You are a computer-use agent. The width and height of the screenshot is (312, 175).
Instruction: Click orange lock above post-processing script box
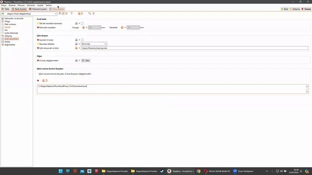[x=43, y=81]
